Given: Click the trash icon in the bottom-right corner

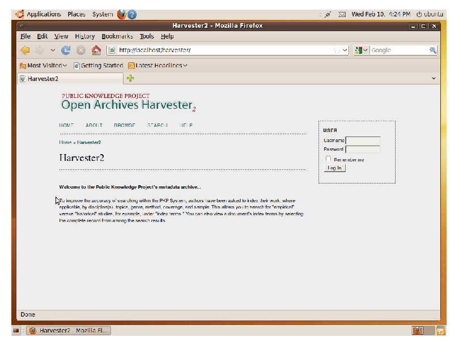Looking at the screenshot, I should 440,331.
